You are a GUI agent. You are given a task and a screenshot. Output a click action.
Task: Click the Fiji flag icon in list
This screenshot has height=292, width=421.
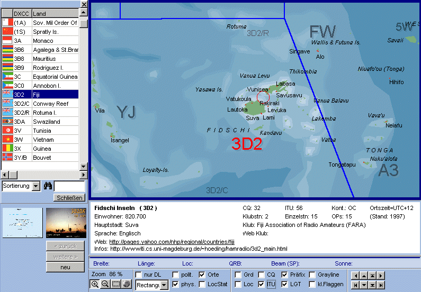pyautogui.click(x=7, y=95)
